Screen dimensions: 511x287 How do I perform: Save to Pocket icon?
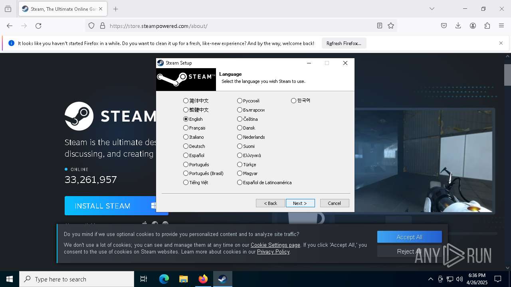coord(444,26)
